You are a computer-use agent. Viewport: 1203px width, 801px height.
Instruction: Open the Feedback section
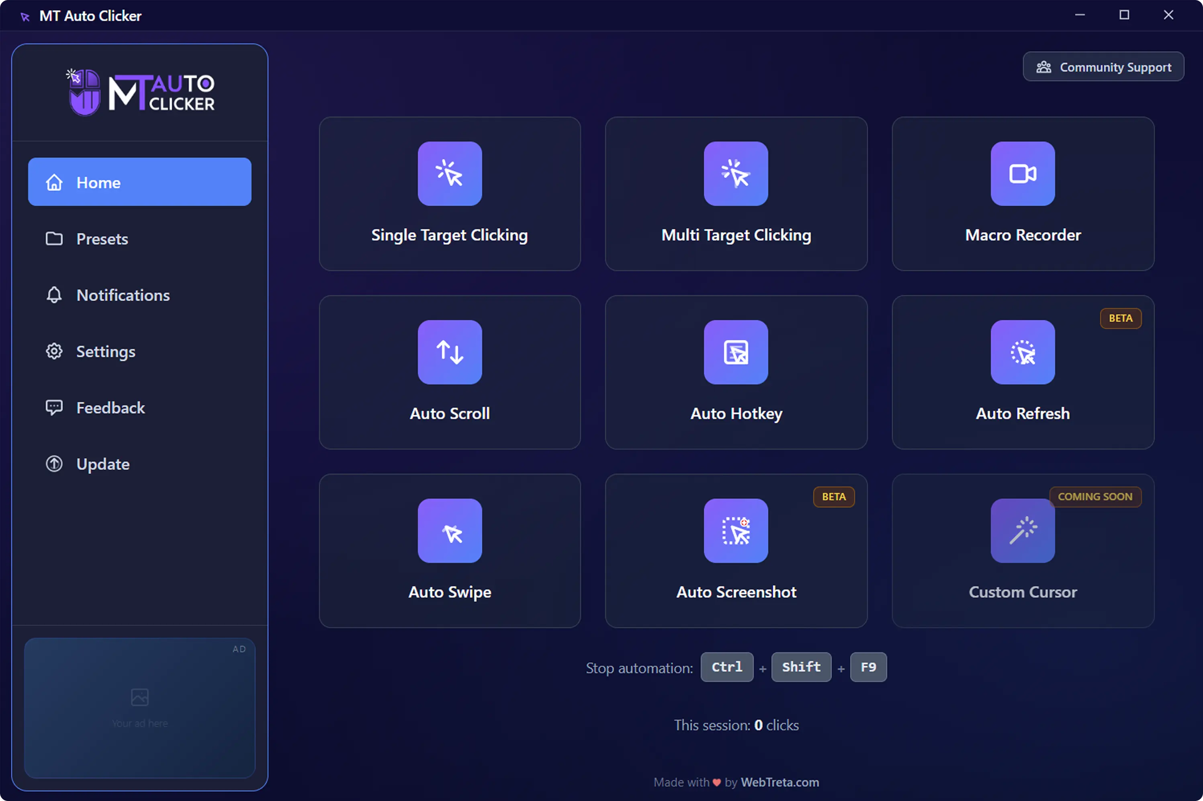point(110,408)
